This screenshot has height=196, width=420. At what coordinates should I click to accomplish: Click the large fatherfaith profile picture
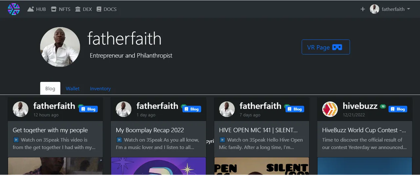pos(60,47)
